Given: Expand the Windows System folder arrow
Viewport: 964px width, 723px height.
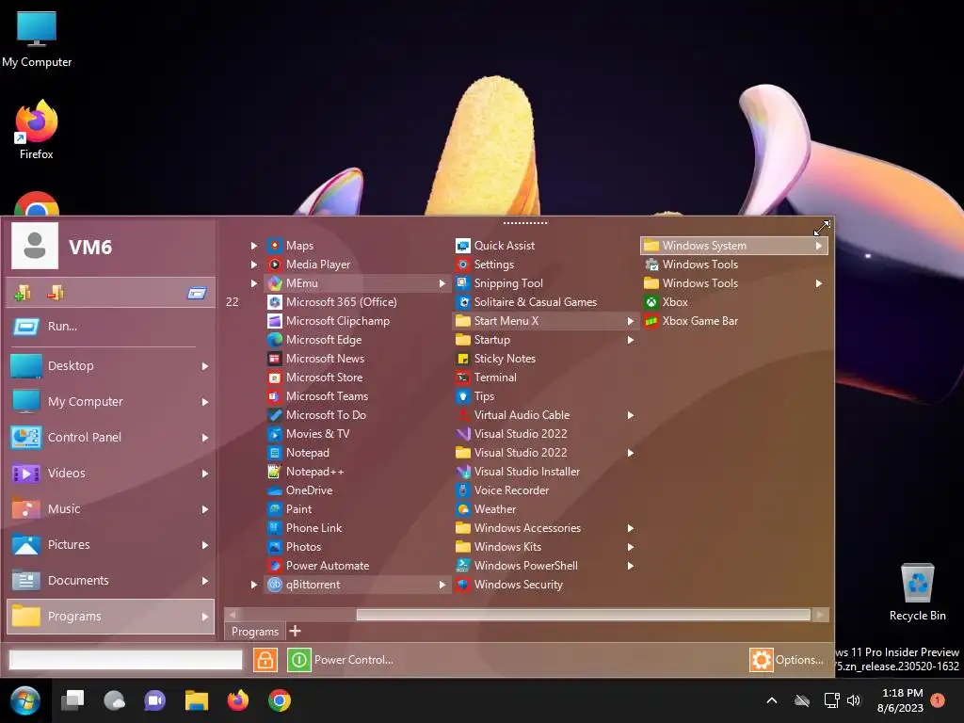Looking at the screenshot, I should coord(818,246).
